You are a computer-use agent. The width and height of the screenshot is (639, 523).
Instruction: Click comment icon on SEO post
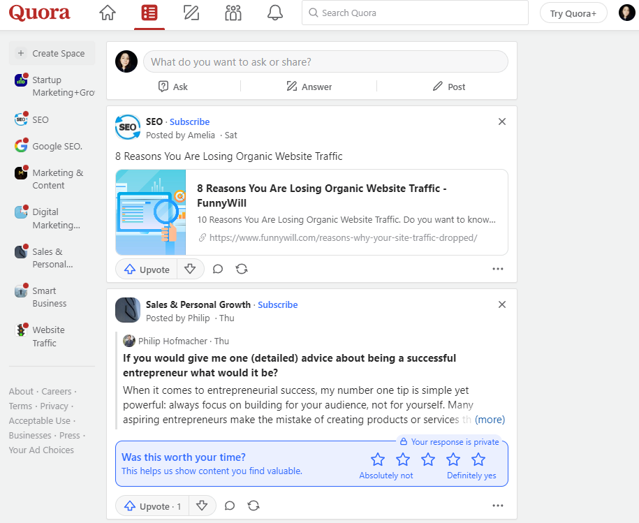pyautogui.click(x=218, y=269)
